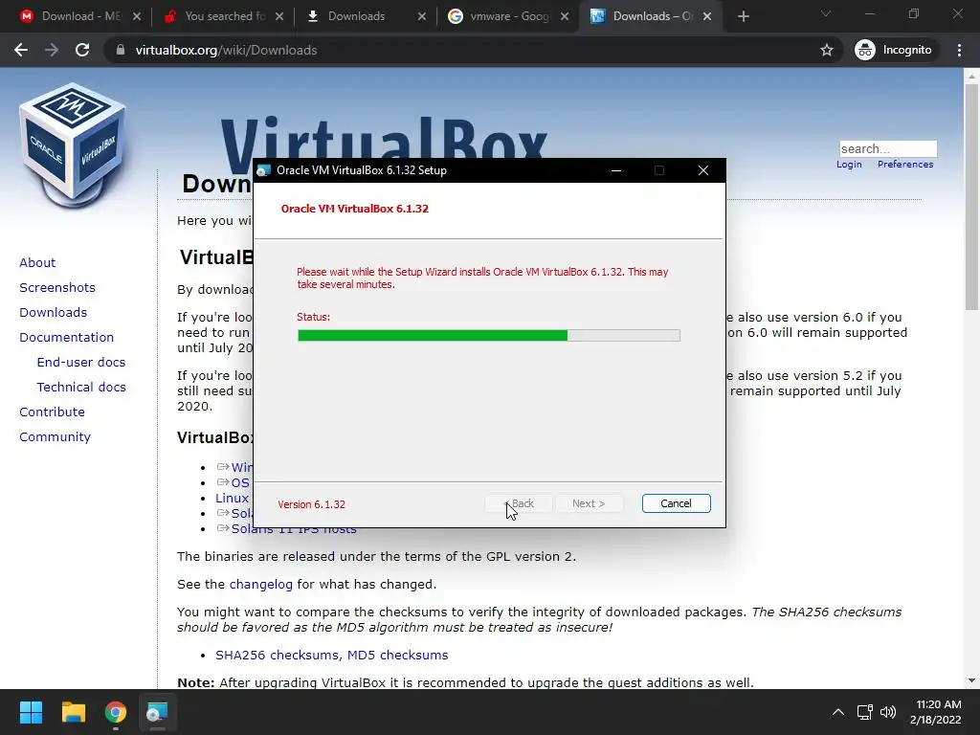Click the Chrome forward arrow
Image resolution: width=980 pixels, height=735 pixels.
click(x=52, y=50)
